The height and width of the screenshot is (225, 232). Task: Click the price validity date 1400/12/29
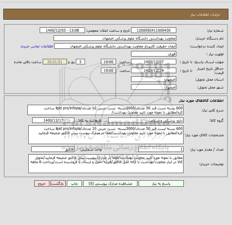154,70
